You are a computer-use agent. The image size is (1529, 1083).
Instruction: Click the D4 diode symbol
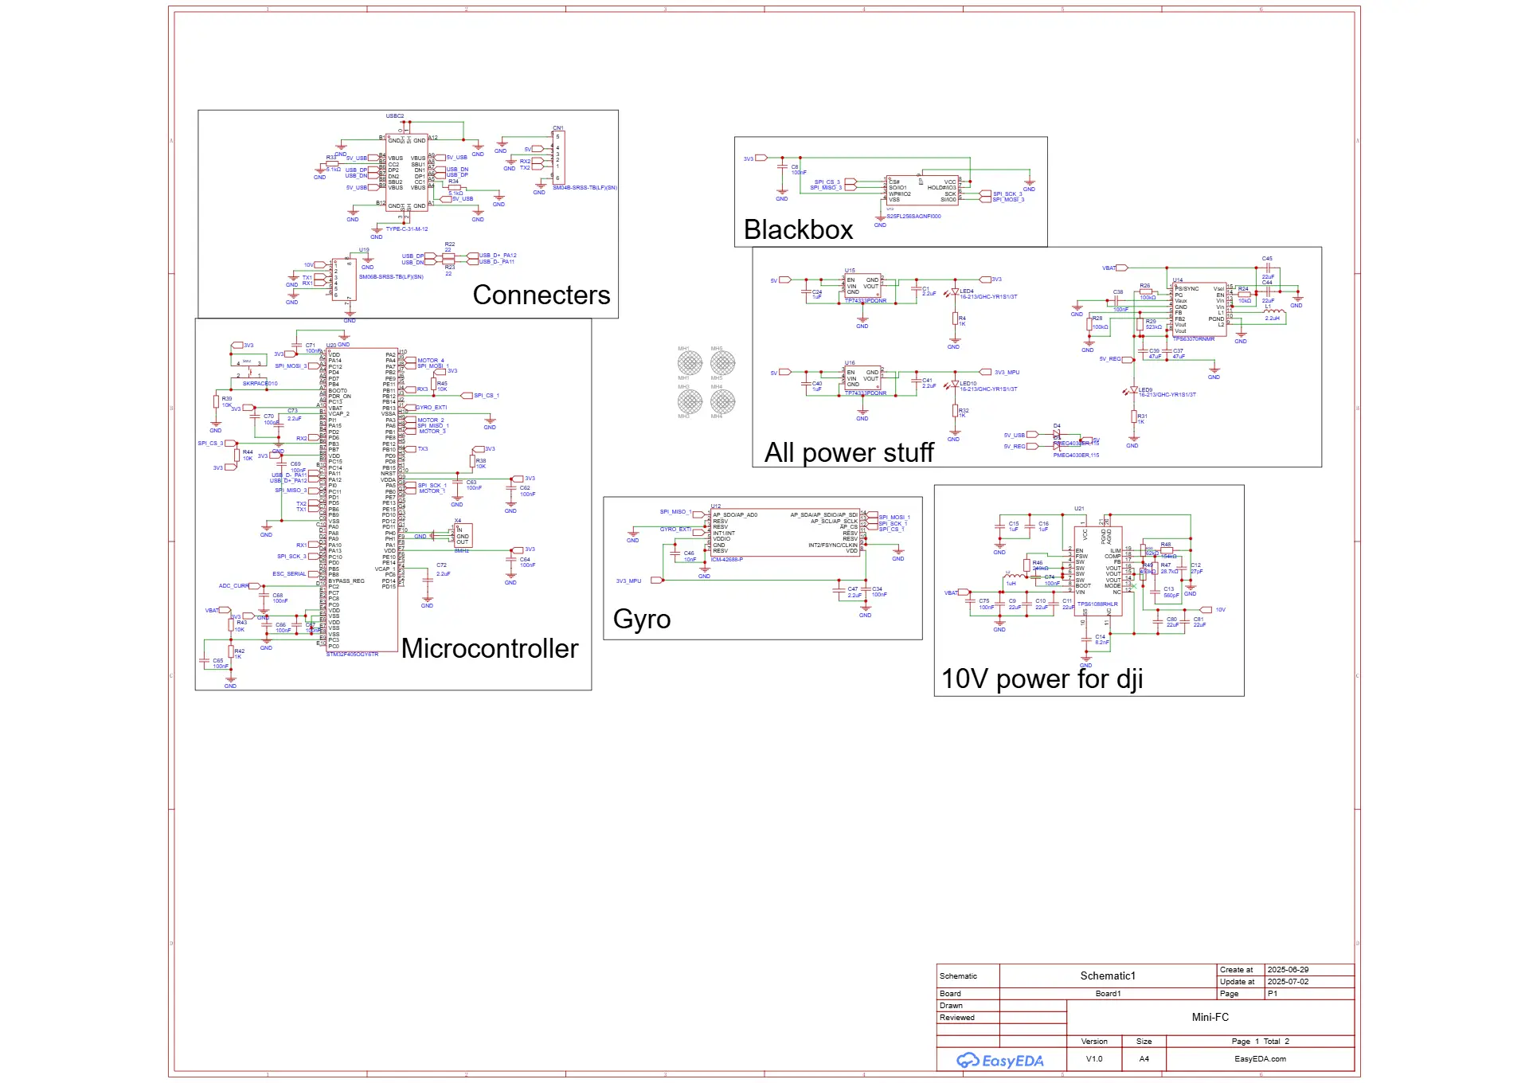coord(1057,435)
